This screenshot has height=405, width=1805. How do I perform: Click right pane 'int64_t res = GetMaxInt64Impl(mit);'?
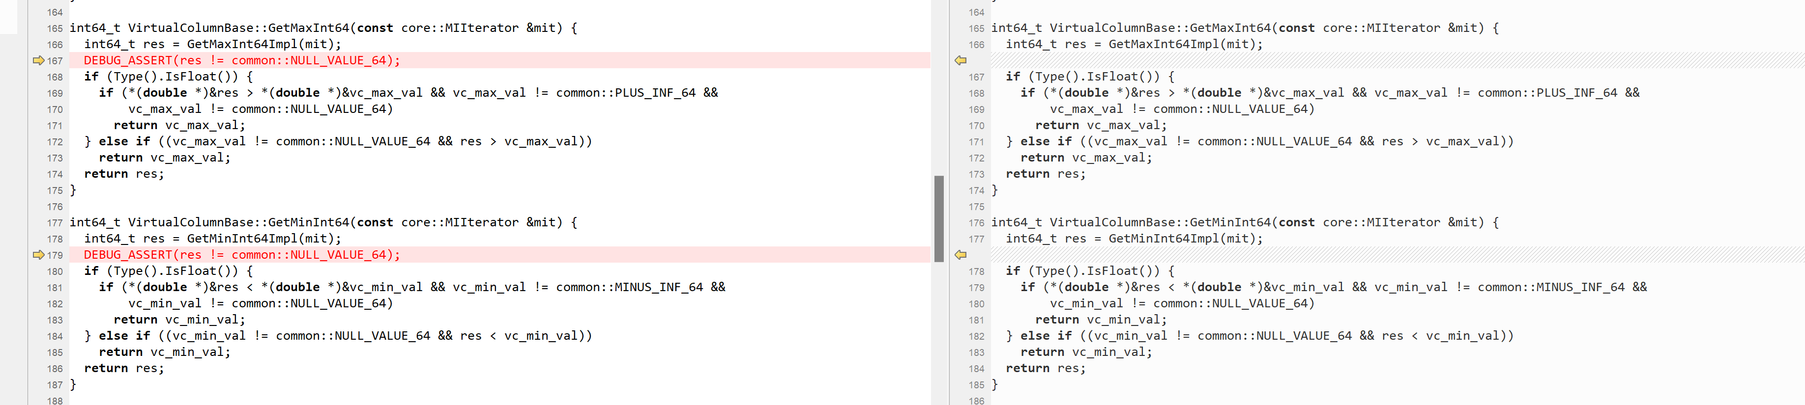point(1135,44)
